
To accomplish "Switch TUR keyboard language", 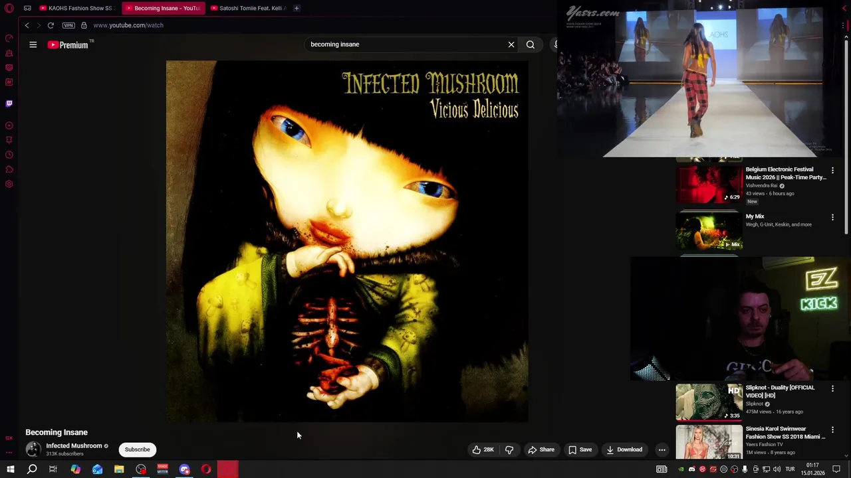I will [790, 469].
